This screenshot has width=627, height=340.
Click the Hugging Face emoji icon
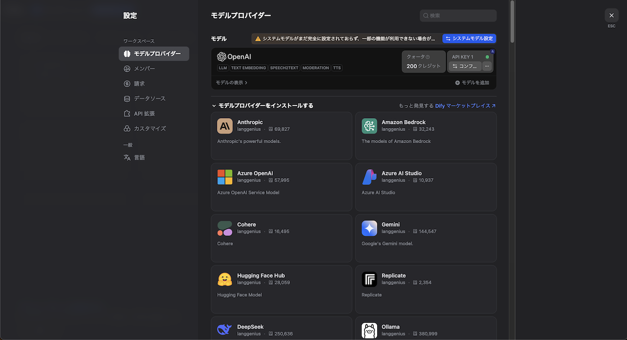click(225, 279)
